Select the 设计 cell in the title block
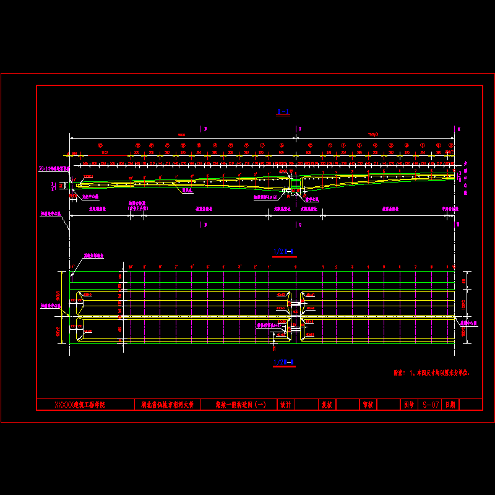This screenshot has width=495, height=495. pyautogui.click(x=285, y=405)
